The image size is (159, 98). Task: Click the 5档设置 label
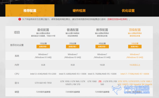(135, 43)
